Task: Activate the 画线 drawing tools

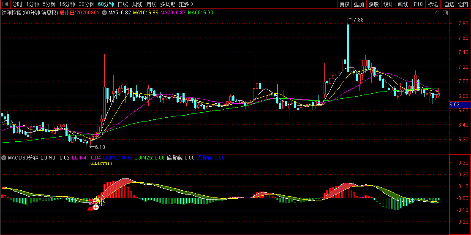Action: coord(403,4)
